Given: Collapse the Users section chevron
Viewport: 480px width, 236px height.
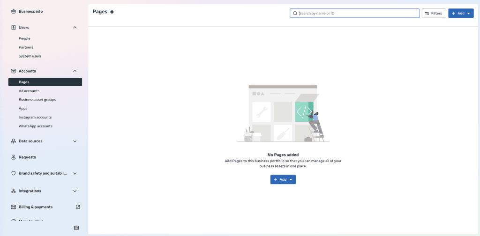Looking at the screenshot, I should 75,28.
